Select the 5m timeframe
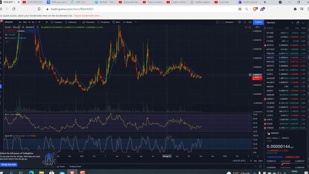Screen dimensions: 309x174 click(20, 22)
